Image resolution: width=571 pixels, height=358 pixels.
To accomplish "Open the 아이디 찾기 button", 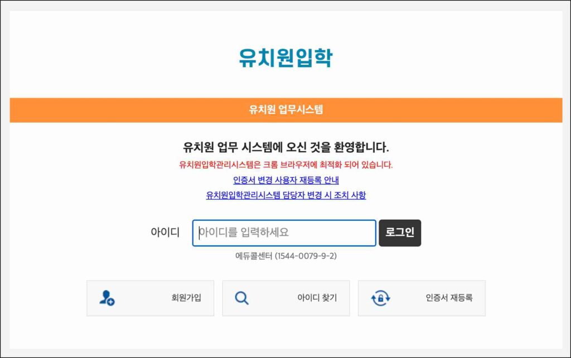I will click(x=285, y=298).
